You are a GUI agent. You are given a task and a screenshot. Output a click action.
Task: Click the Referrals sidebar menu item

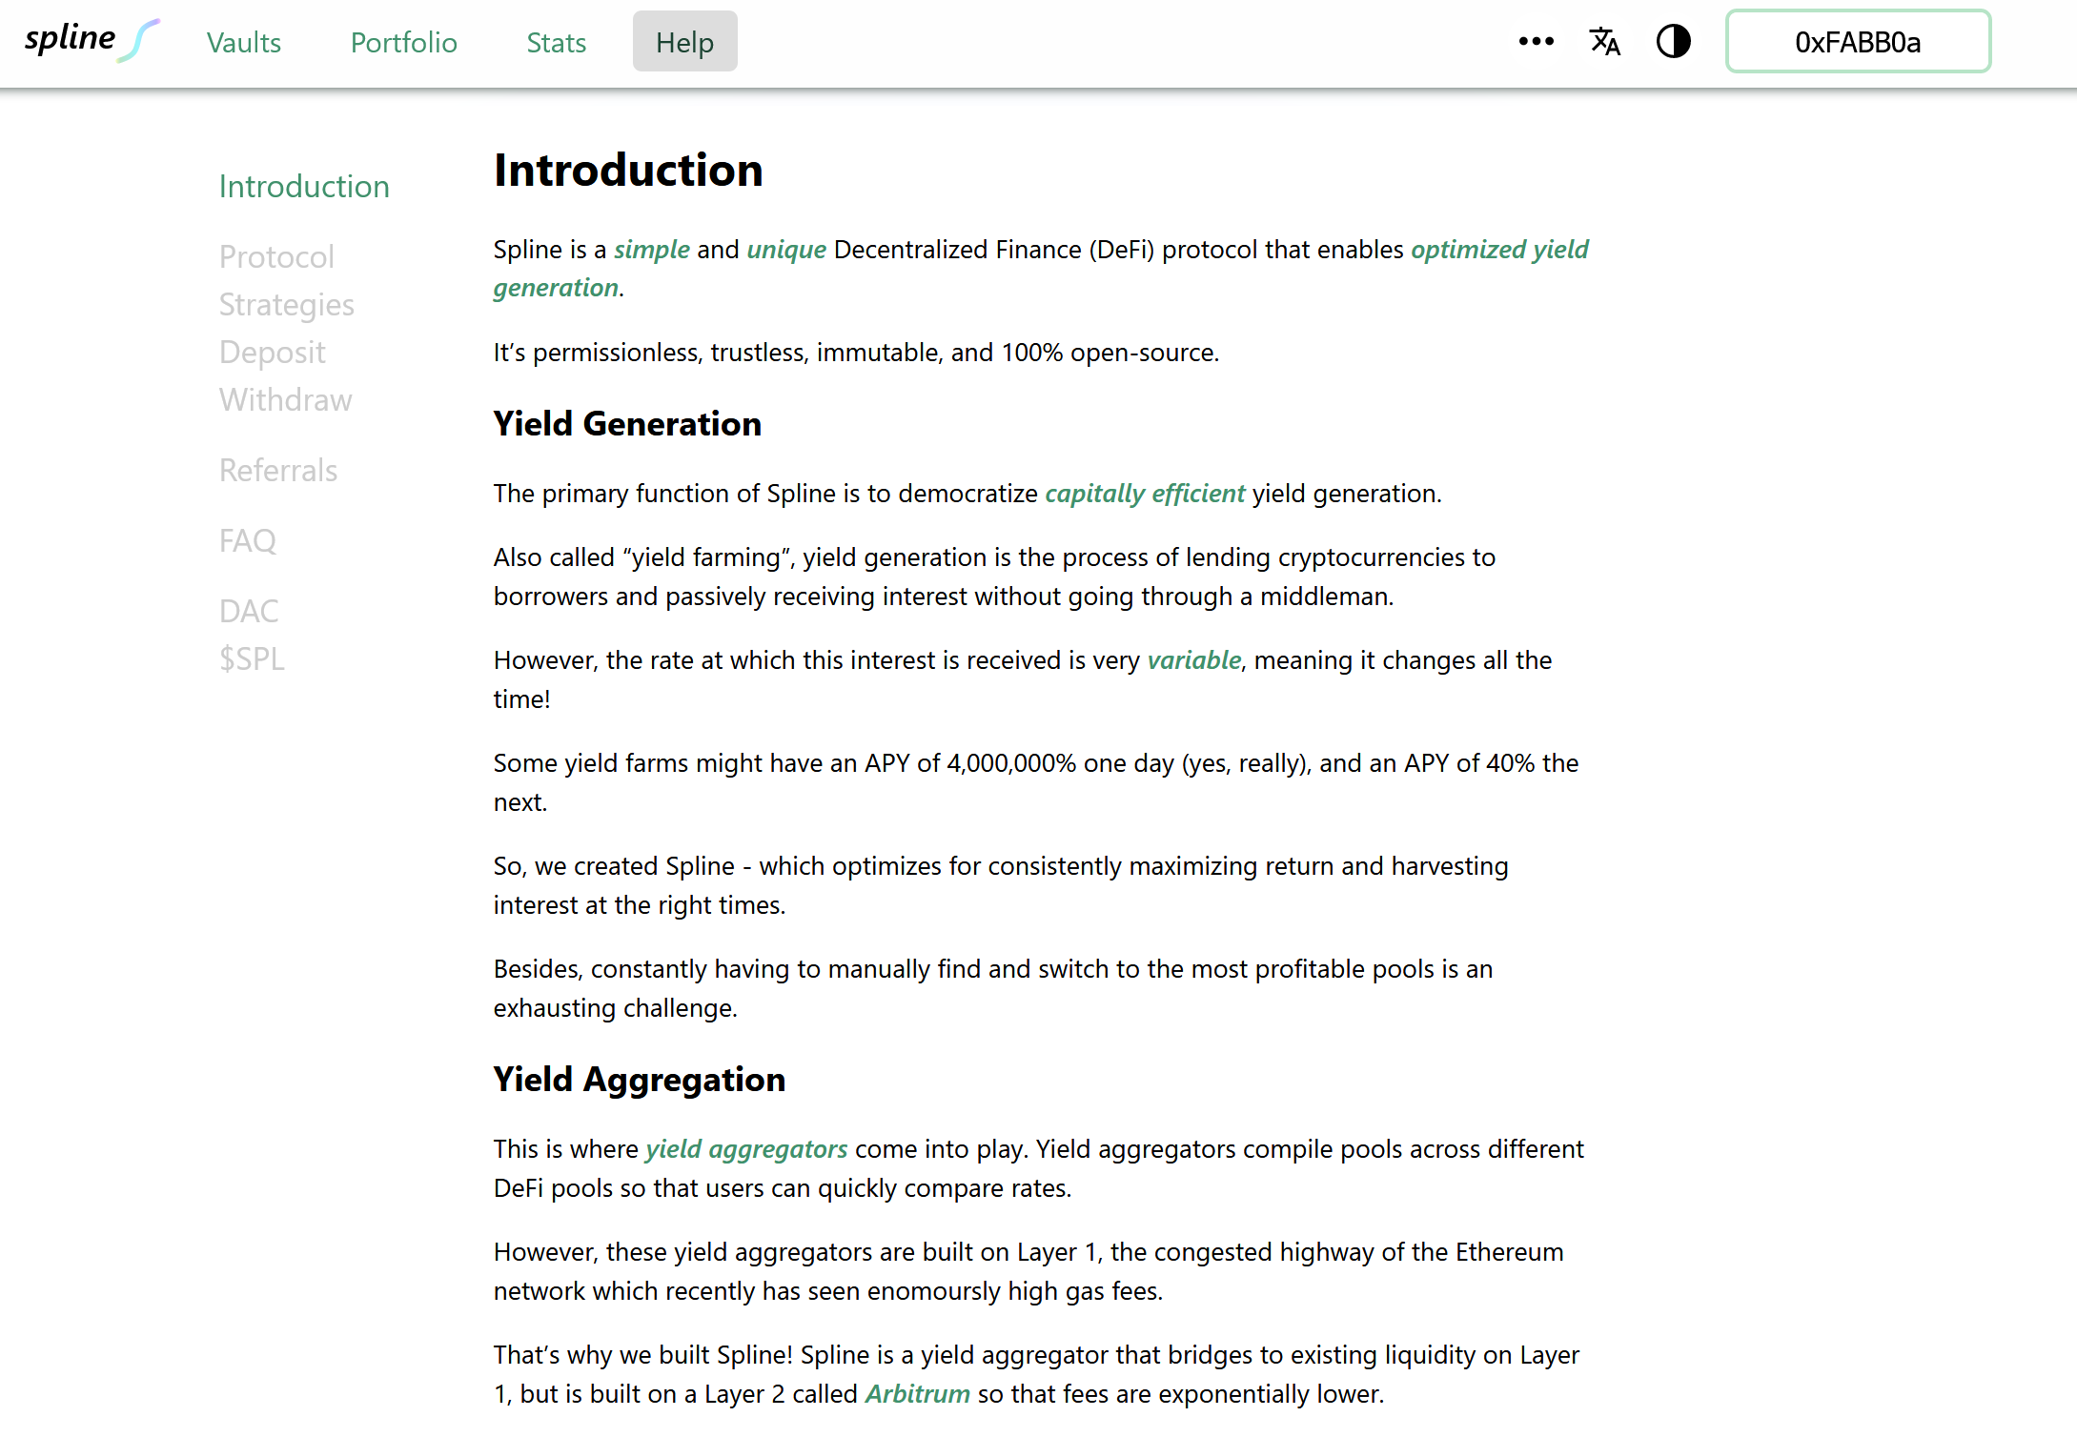[x=277, y=470]
